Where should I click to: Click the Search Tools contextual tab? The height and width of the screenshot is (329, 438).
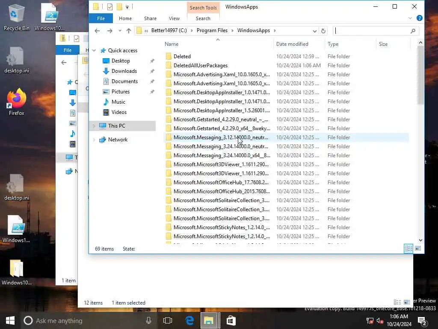203,8
